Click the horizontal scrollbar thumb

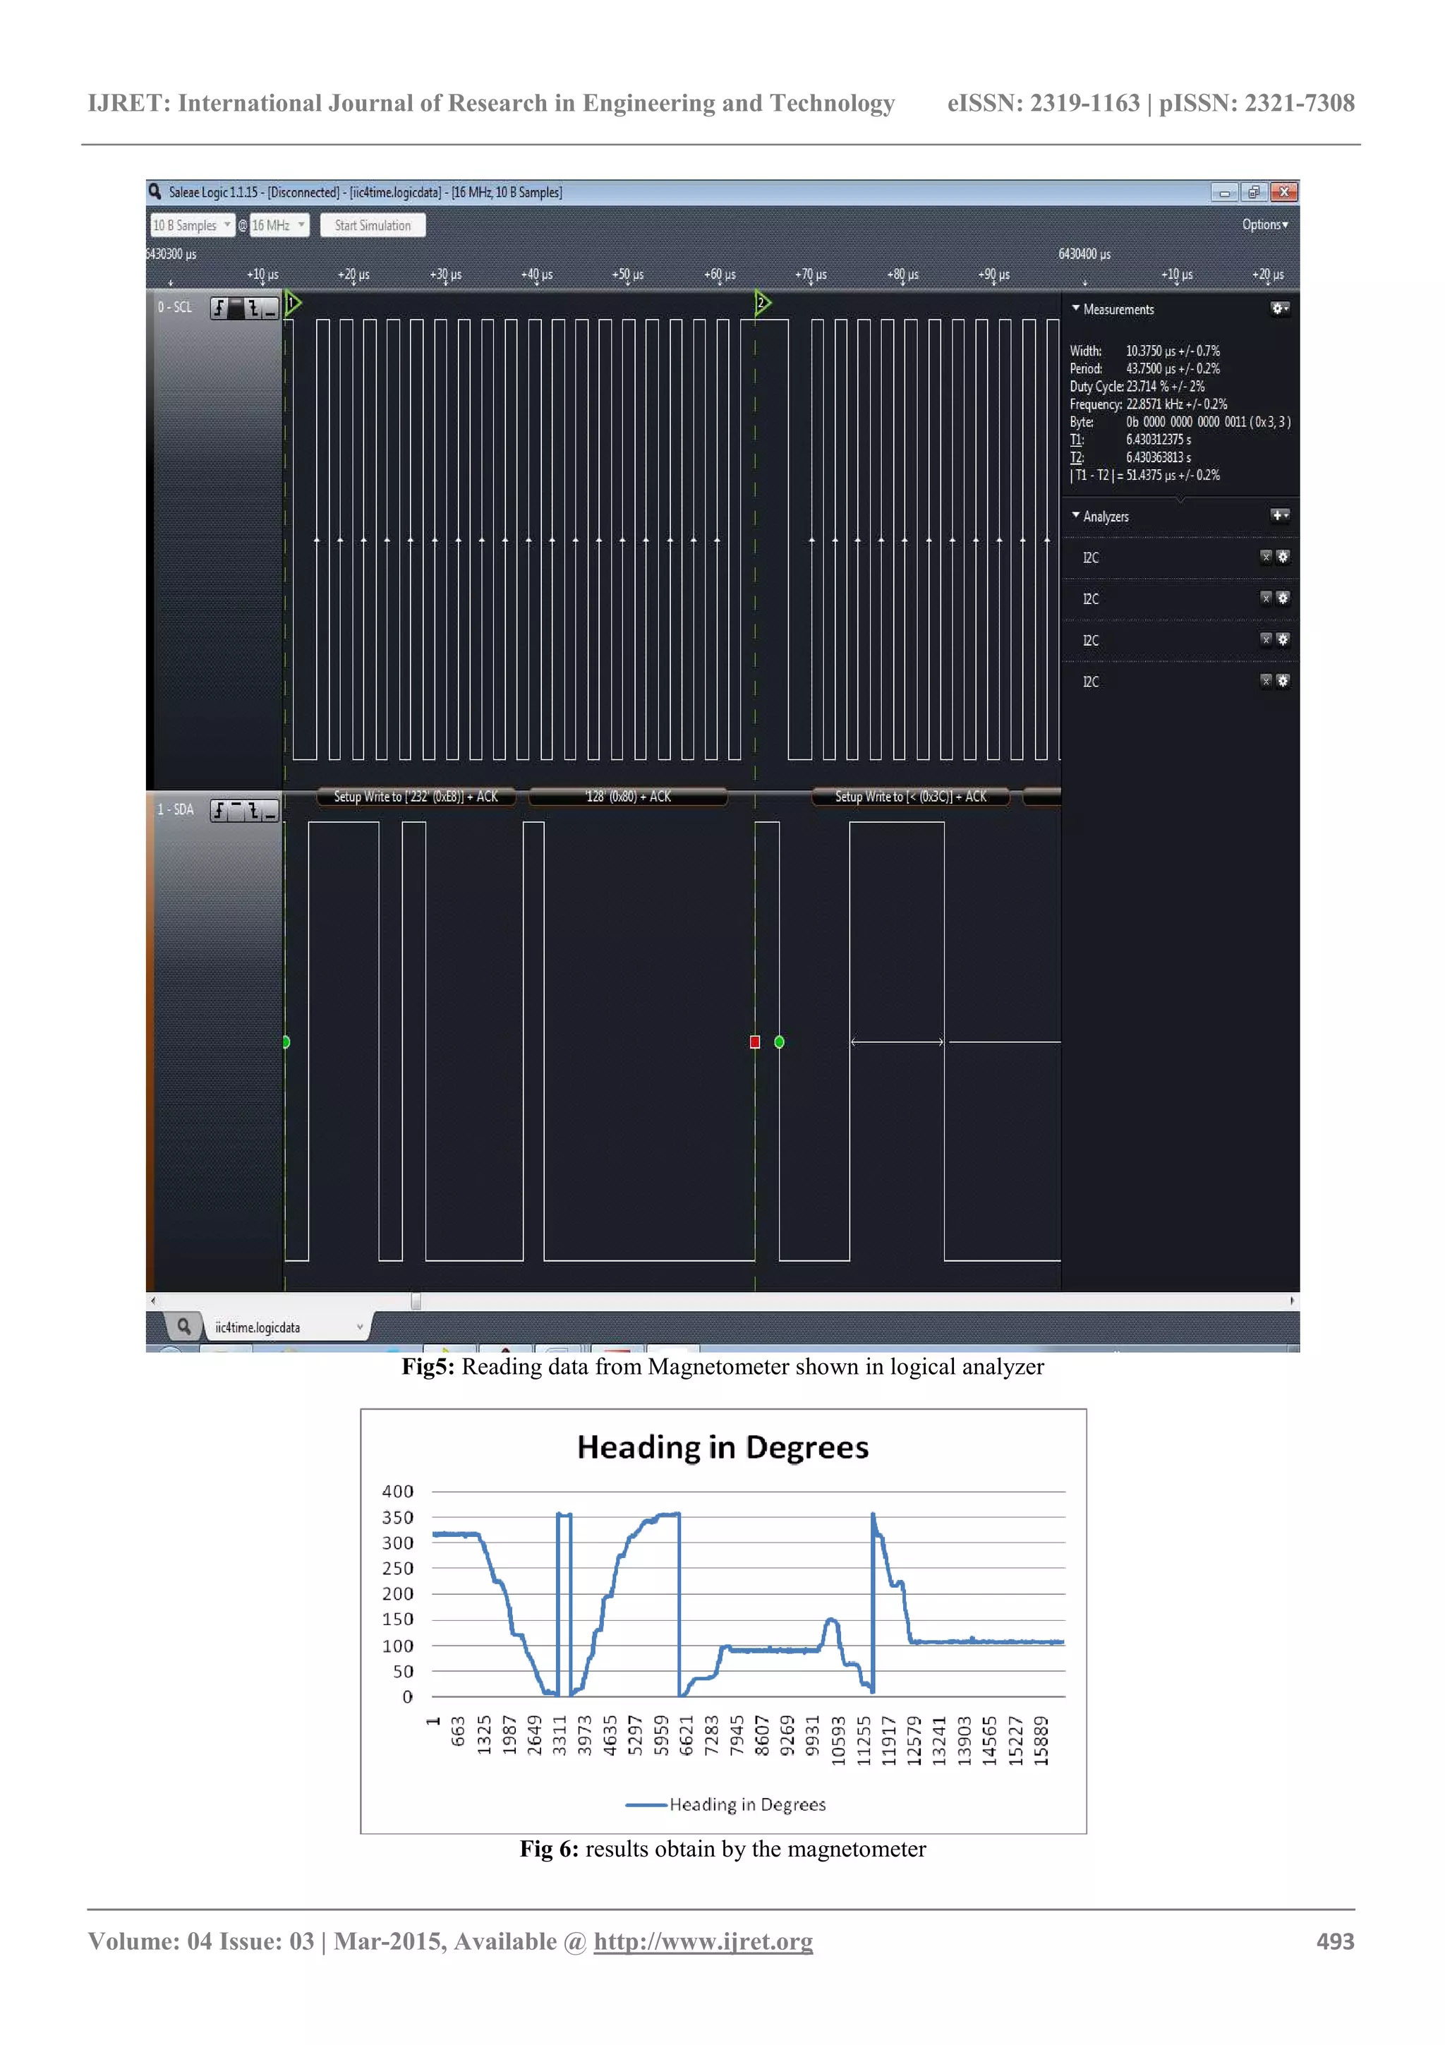click(x=416, y=1301)
